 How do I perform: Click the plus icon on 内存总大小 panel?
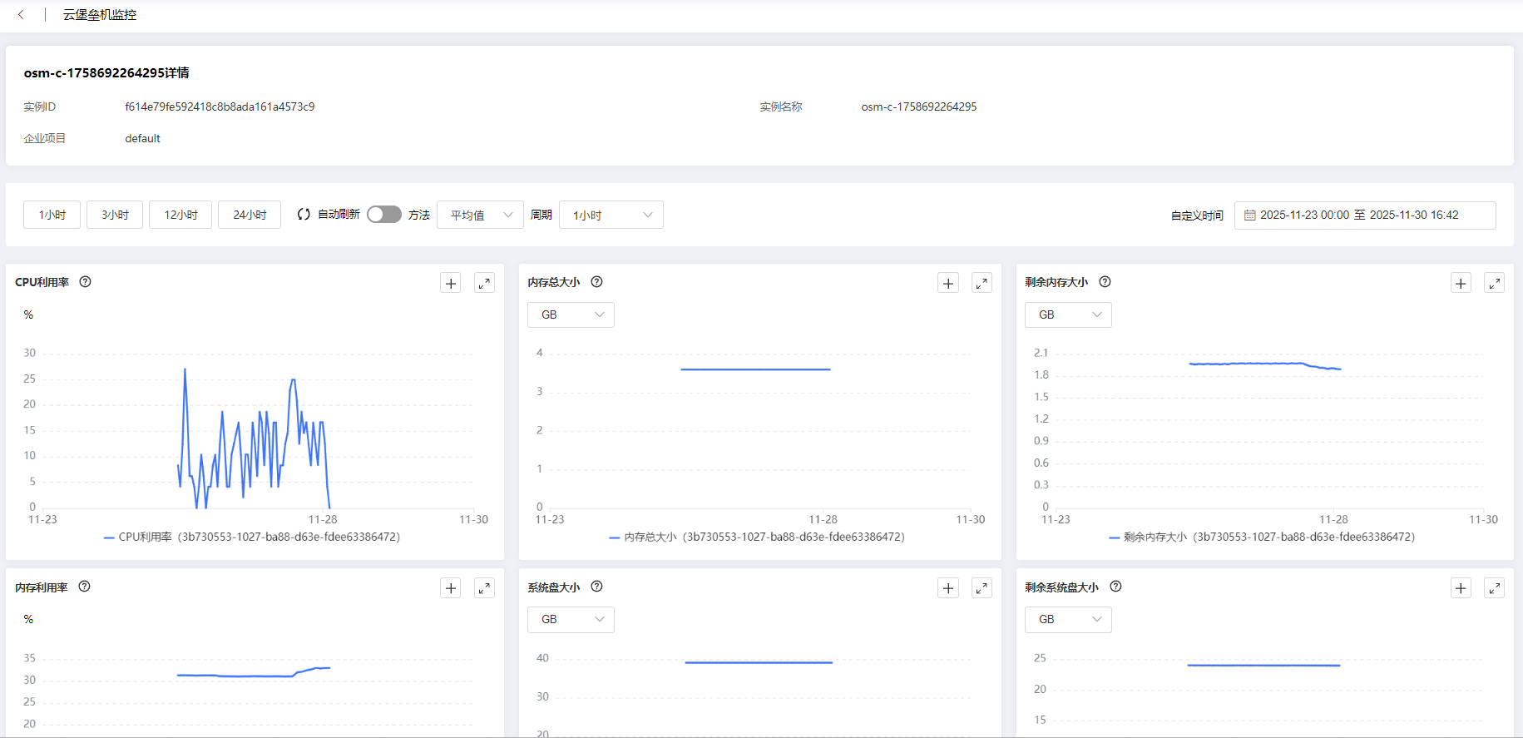[948, 283]
